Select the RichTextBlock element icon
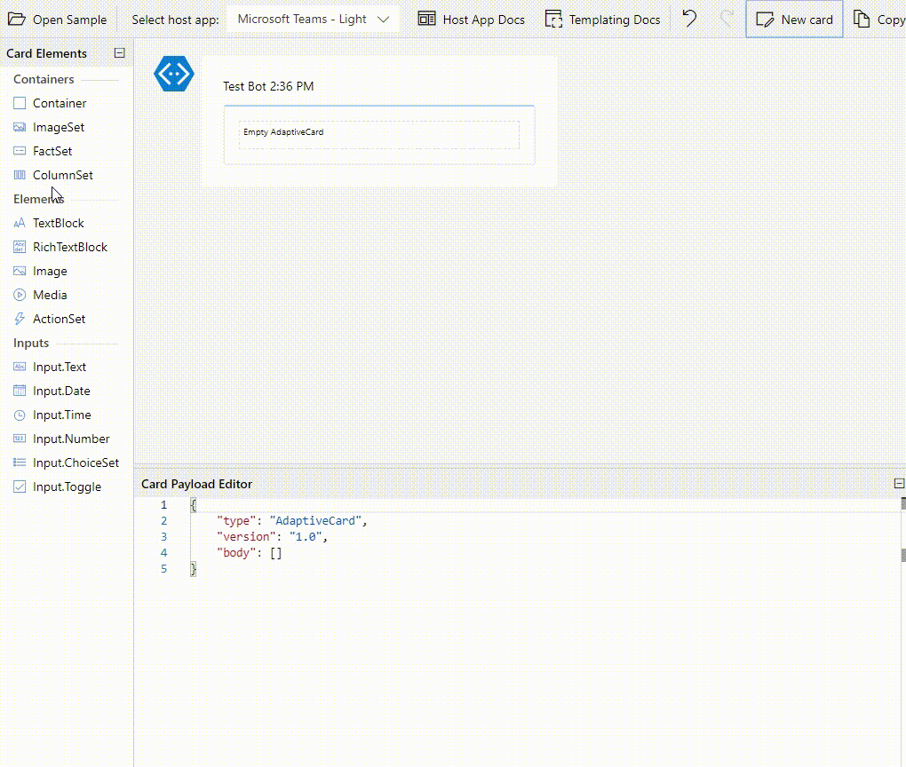Screen dimensions: 906x767 coord(20,247)
